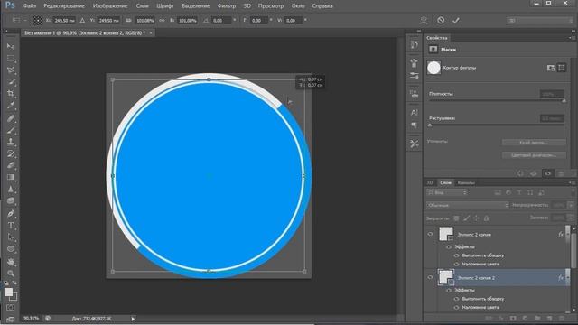
Task: Open the status bar info arrow menu
Action: (x=133, y=319)
